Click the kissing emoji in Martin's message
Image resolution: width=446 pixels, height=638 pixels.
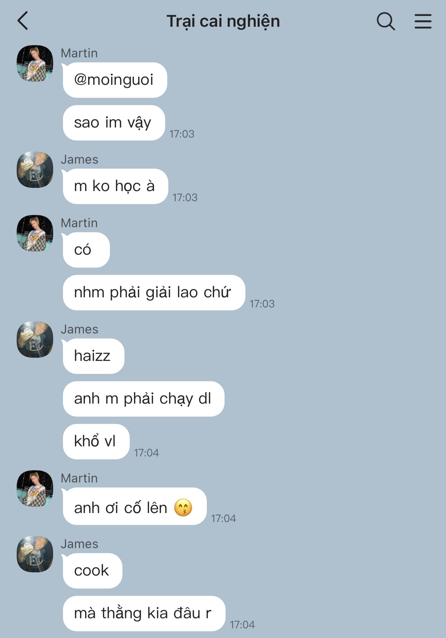coord(183,507)
